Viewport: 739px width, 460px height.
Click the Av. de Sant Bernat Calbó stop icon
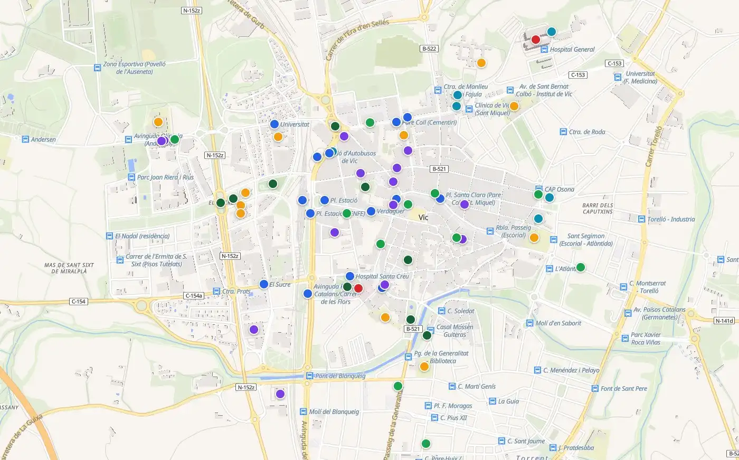(x=510, y=90)
